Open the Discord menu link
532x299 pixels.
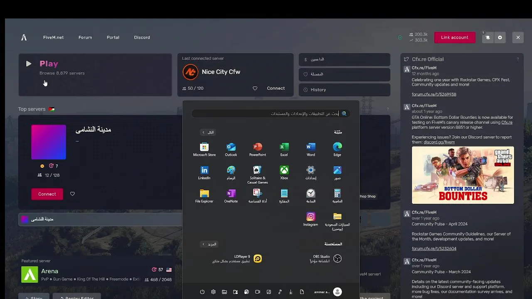[x=142, y=37]
